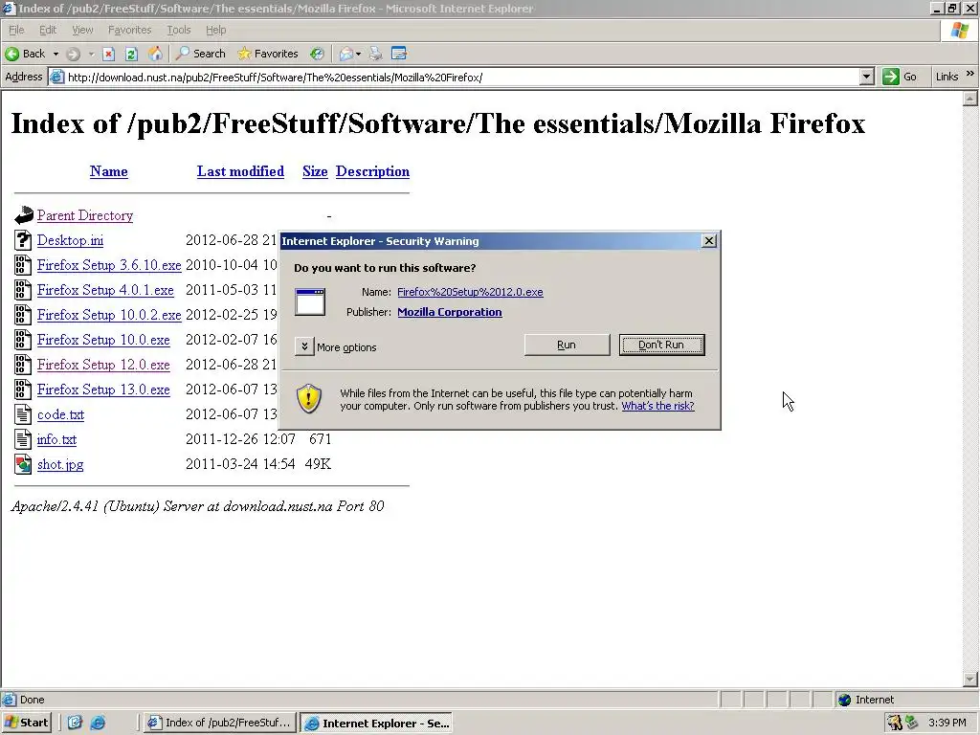Open the Tools menu
This screenshot has width=980, height=735.
click(x=178, y=30)
